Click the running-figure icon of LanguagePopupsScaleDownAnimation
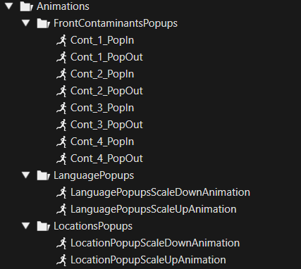This screenshot has width=301, height=269. pyautogui.click(x=62, y=192)
